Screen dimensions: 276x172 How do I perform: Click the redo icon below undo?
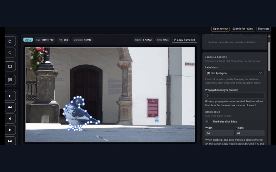click(x=10, y=53)
